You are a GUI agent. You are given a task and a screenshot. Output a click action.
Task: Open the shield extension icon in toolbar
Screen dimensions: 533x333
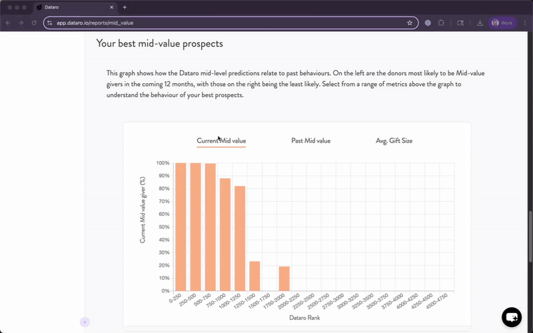coord(428,23)
